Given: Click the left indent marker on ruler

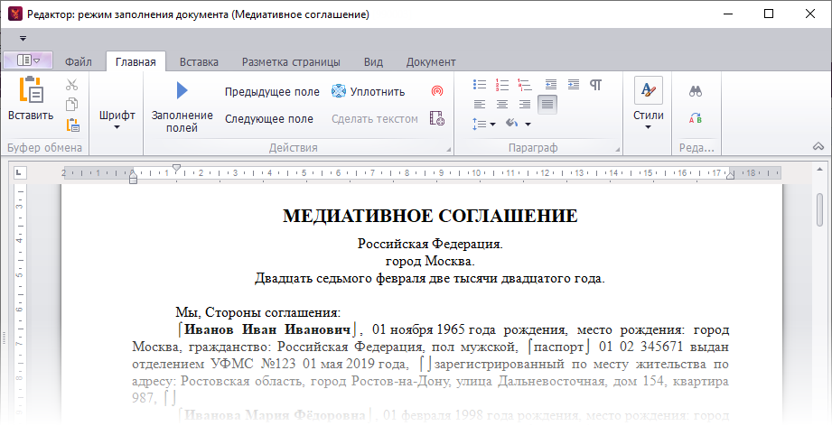Looking at the screenshot, I should 133,177.
